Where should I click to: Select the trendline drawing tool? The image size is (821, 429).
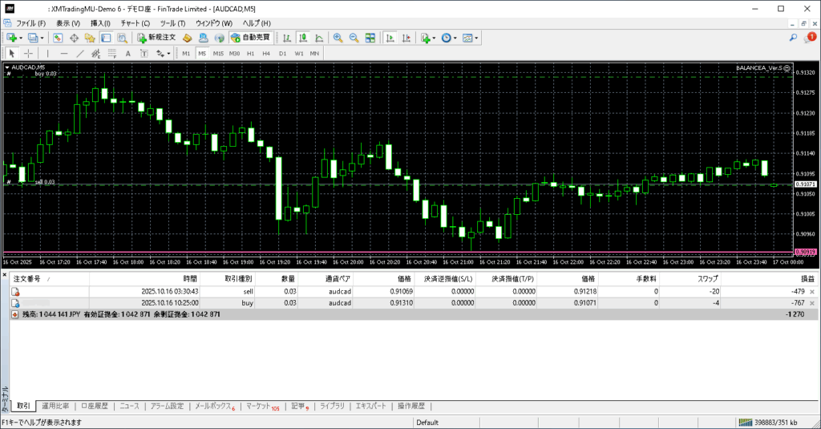pyautogui.click(x=81, y=53)
